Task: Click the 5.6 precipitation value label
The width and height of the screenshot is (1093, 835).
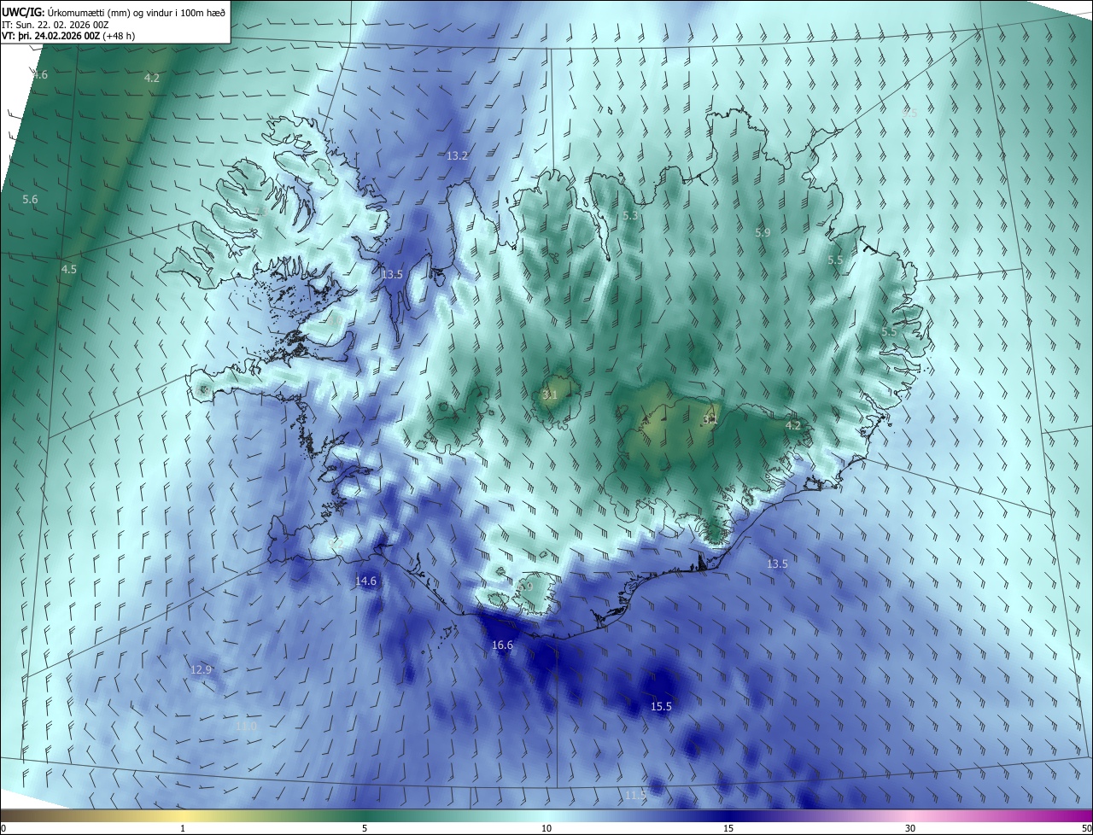Action: click(30, 199)
